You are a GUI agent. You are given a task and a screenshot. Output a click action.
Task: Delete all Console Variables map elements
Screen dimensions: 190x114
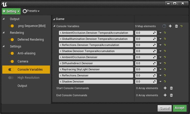pos(176,26)
